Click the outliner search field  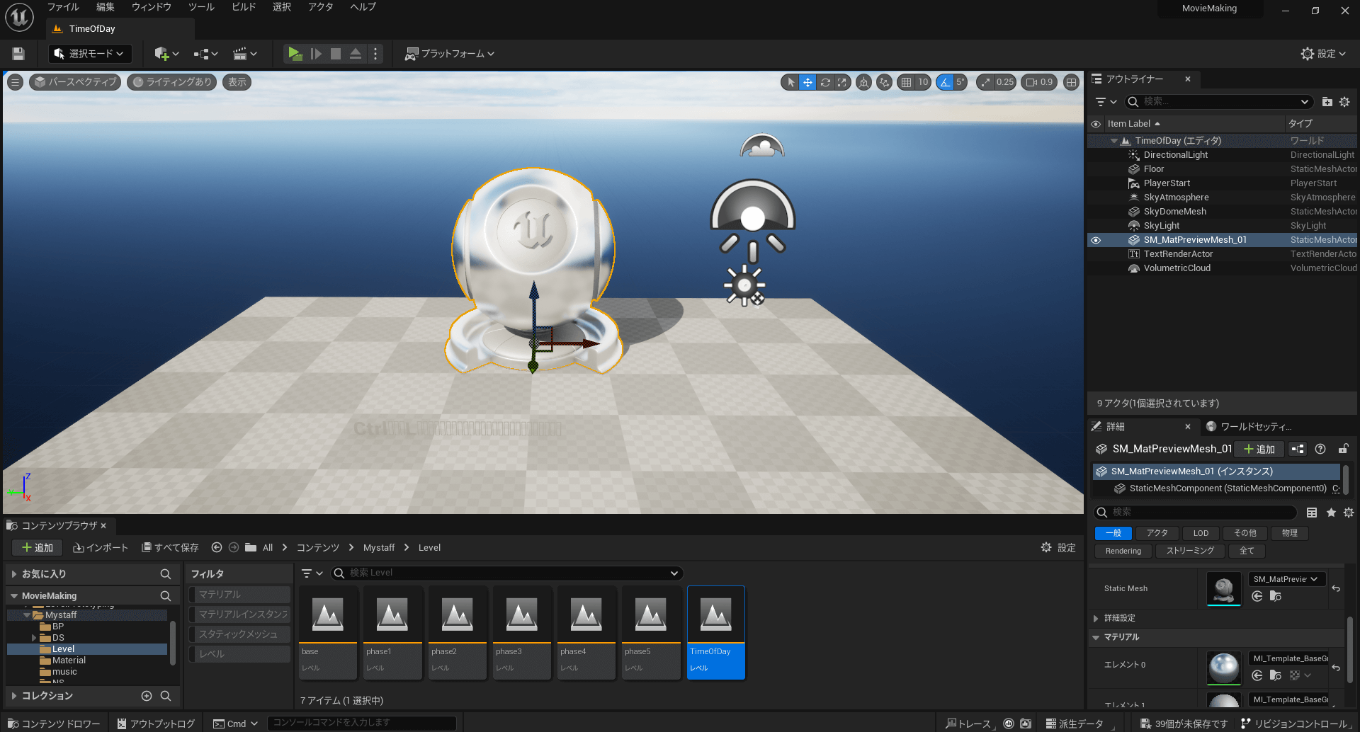(x=1219, y=102)
